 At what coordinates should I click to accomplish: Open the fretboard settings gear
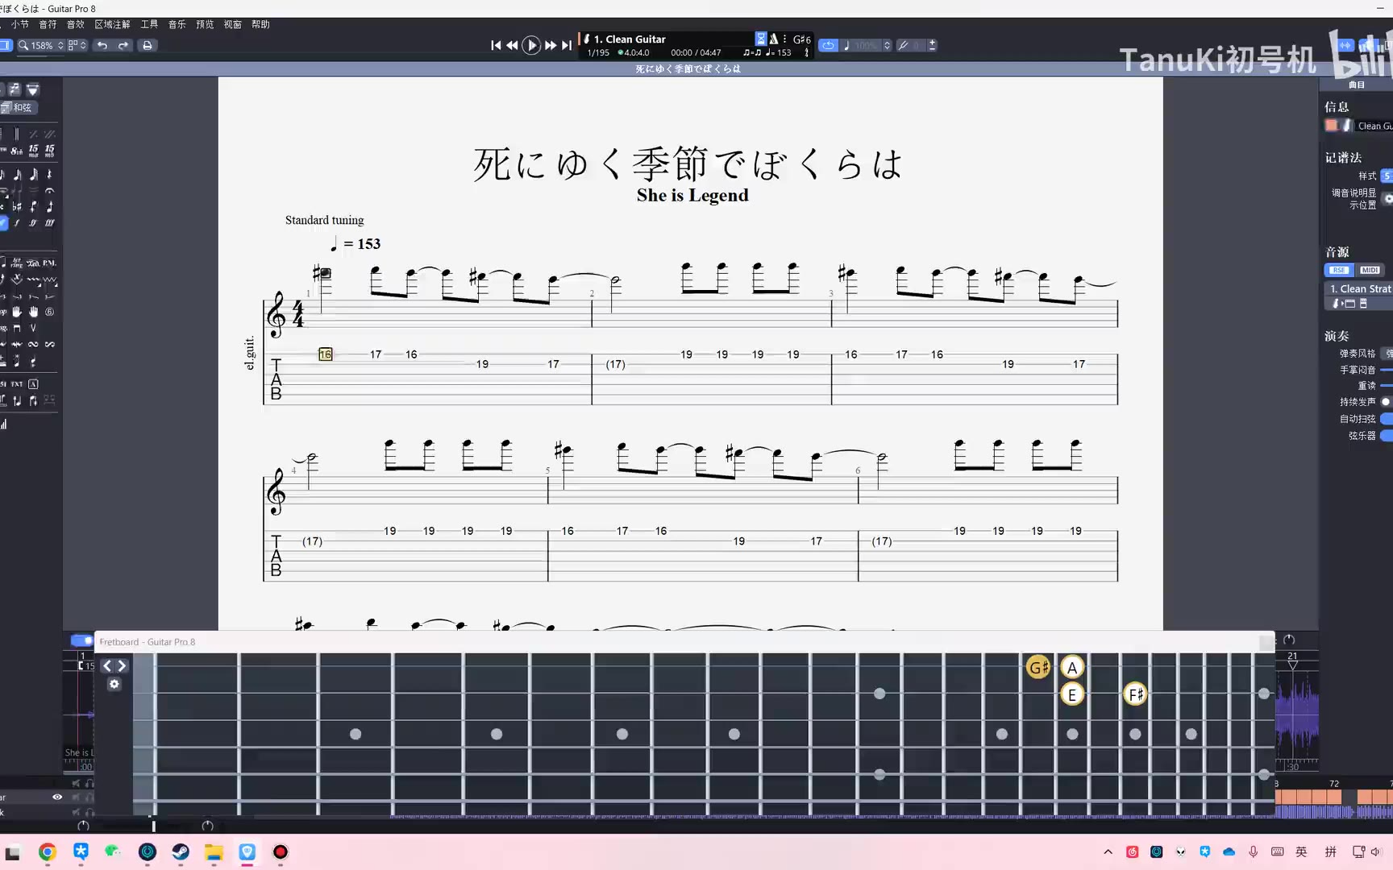pyautogui.click(x=114, y=684)
